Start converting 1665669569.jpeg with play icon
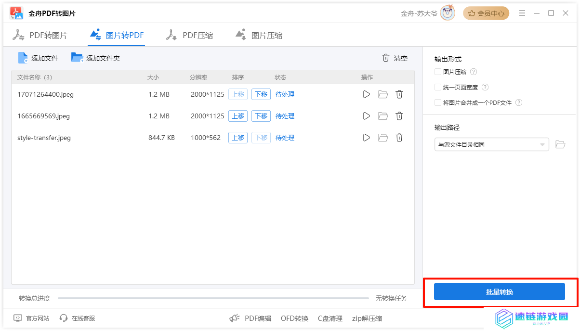This screenshot has height=331, width=580. [367, 116]
